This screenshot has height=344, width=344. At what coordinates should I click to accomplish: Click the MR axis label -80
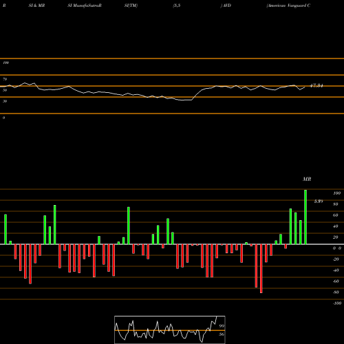point(336,292)
